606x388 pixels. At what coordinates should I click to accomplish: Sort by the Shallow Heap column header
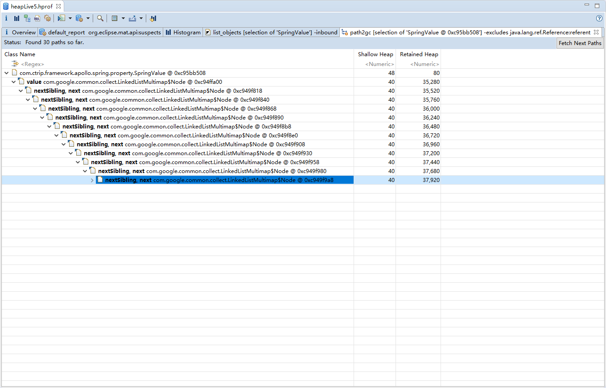pos(375,54)
